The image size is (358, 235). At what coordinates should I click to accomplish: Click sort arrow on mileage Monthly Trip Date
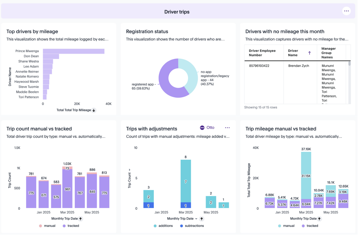click(319, 219)
